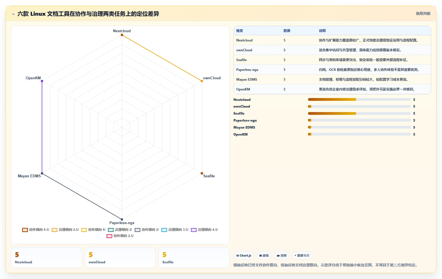
Task: Toggle the yellow 协作倾向 4 legend entry
Action: click(x=93, y=230)
